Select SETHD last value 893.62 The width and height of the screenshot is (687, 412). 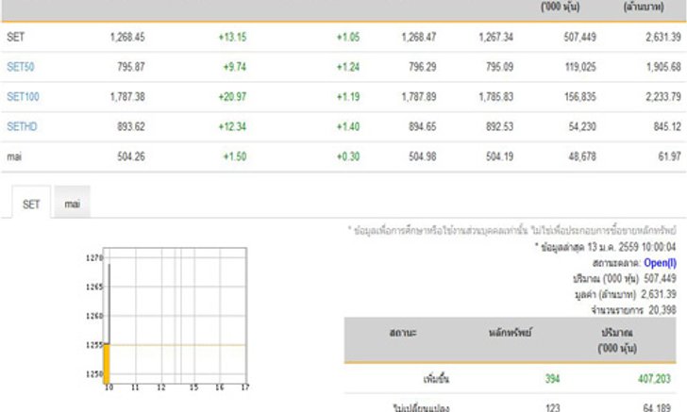[x=130, y=126]
